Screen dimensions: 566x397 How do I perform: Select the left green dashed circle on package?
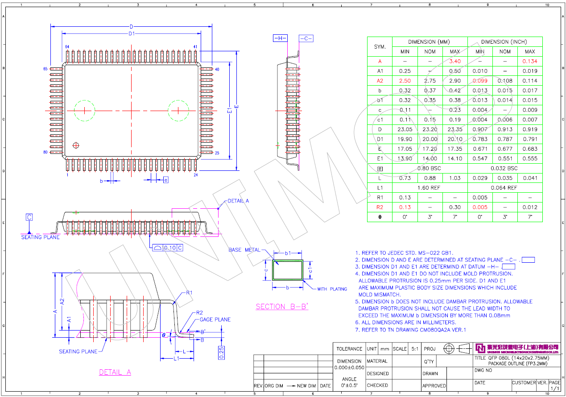[x=85, y=110]
